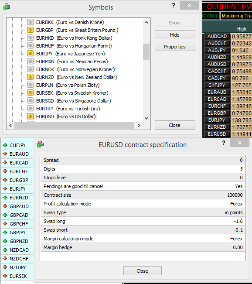The height and width of the screenshot is (284, 252).
Task: Click the CHFJPY high value 127.765
Action: (242, 86)
